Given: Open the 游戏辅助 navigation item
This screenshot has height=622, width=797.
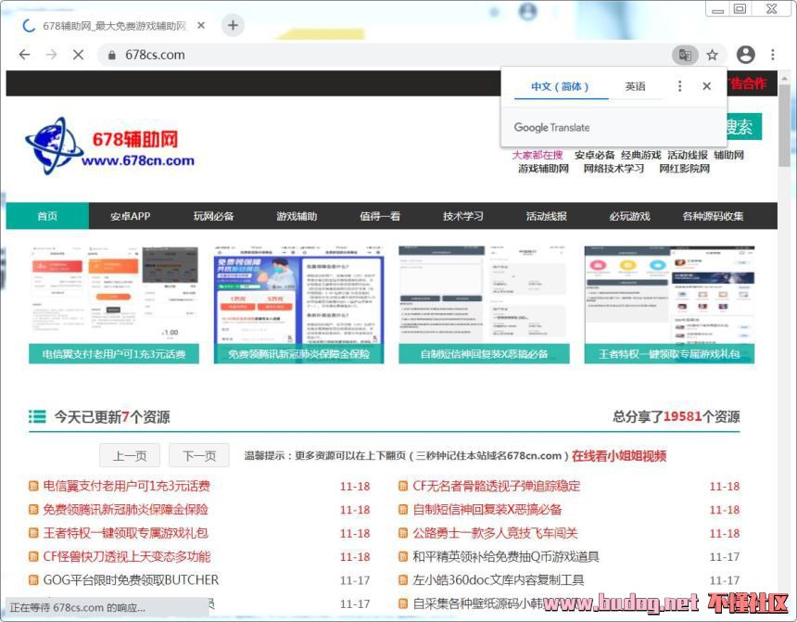Looking at the screenshot, I should (297, 216).
